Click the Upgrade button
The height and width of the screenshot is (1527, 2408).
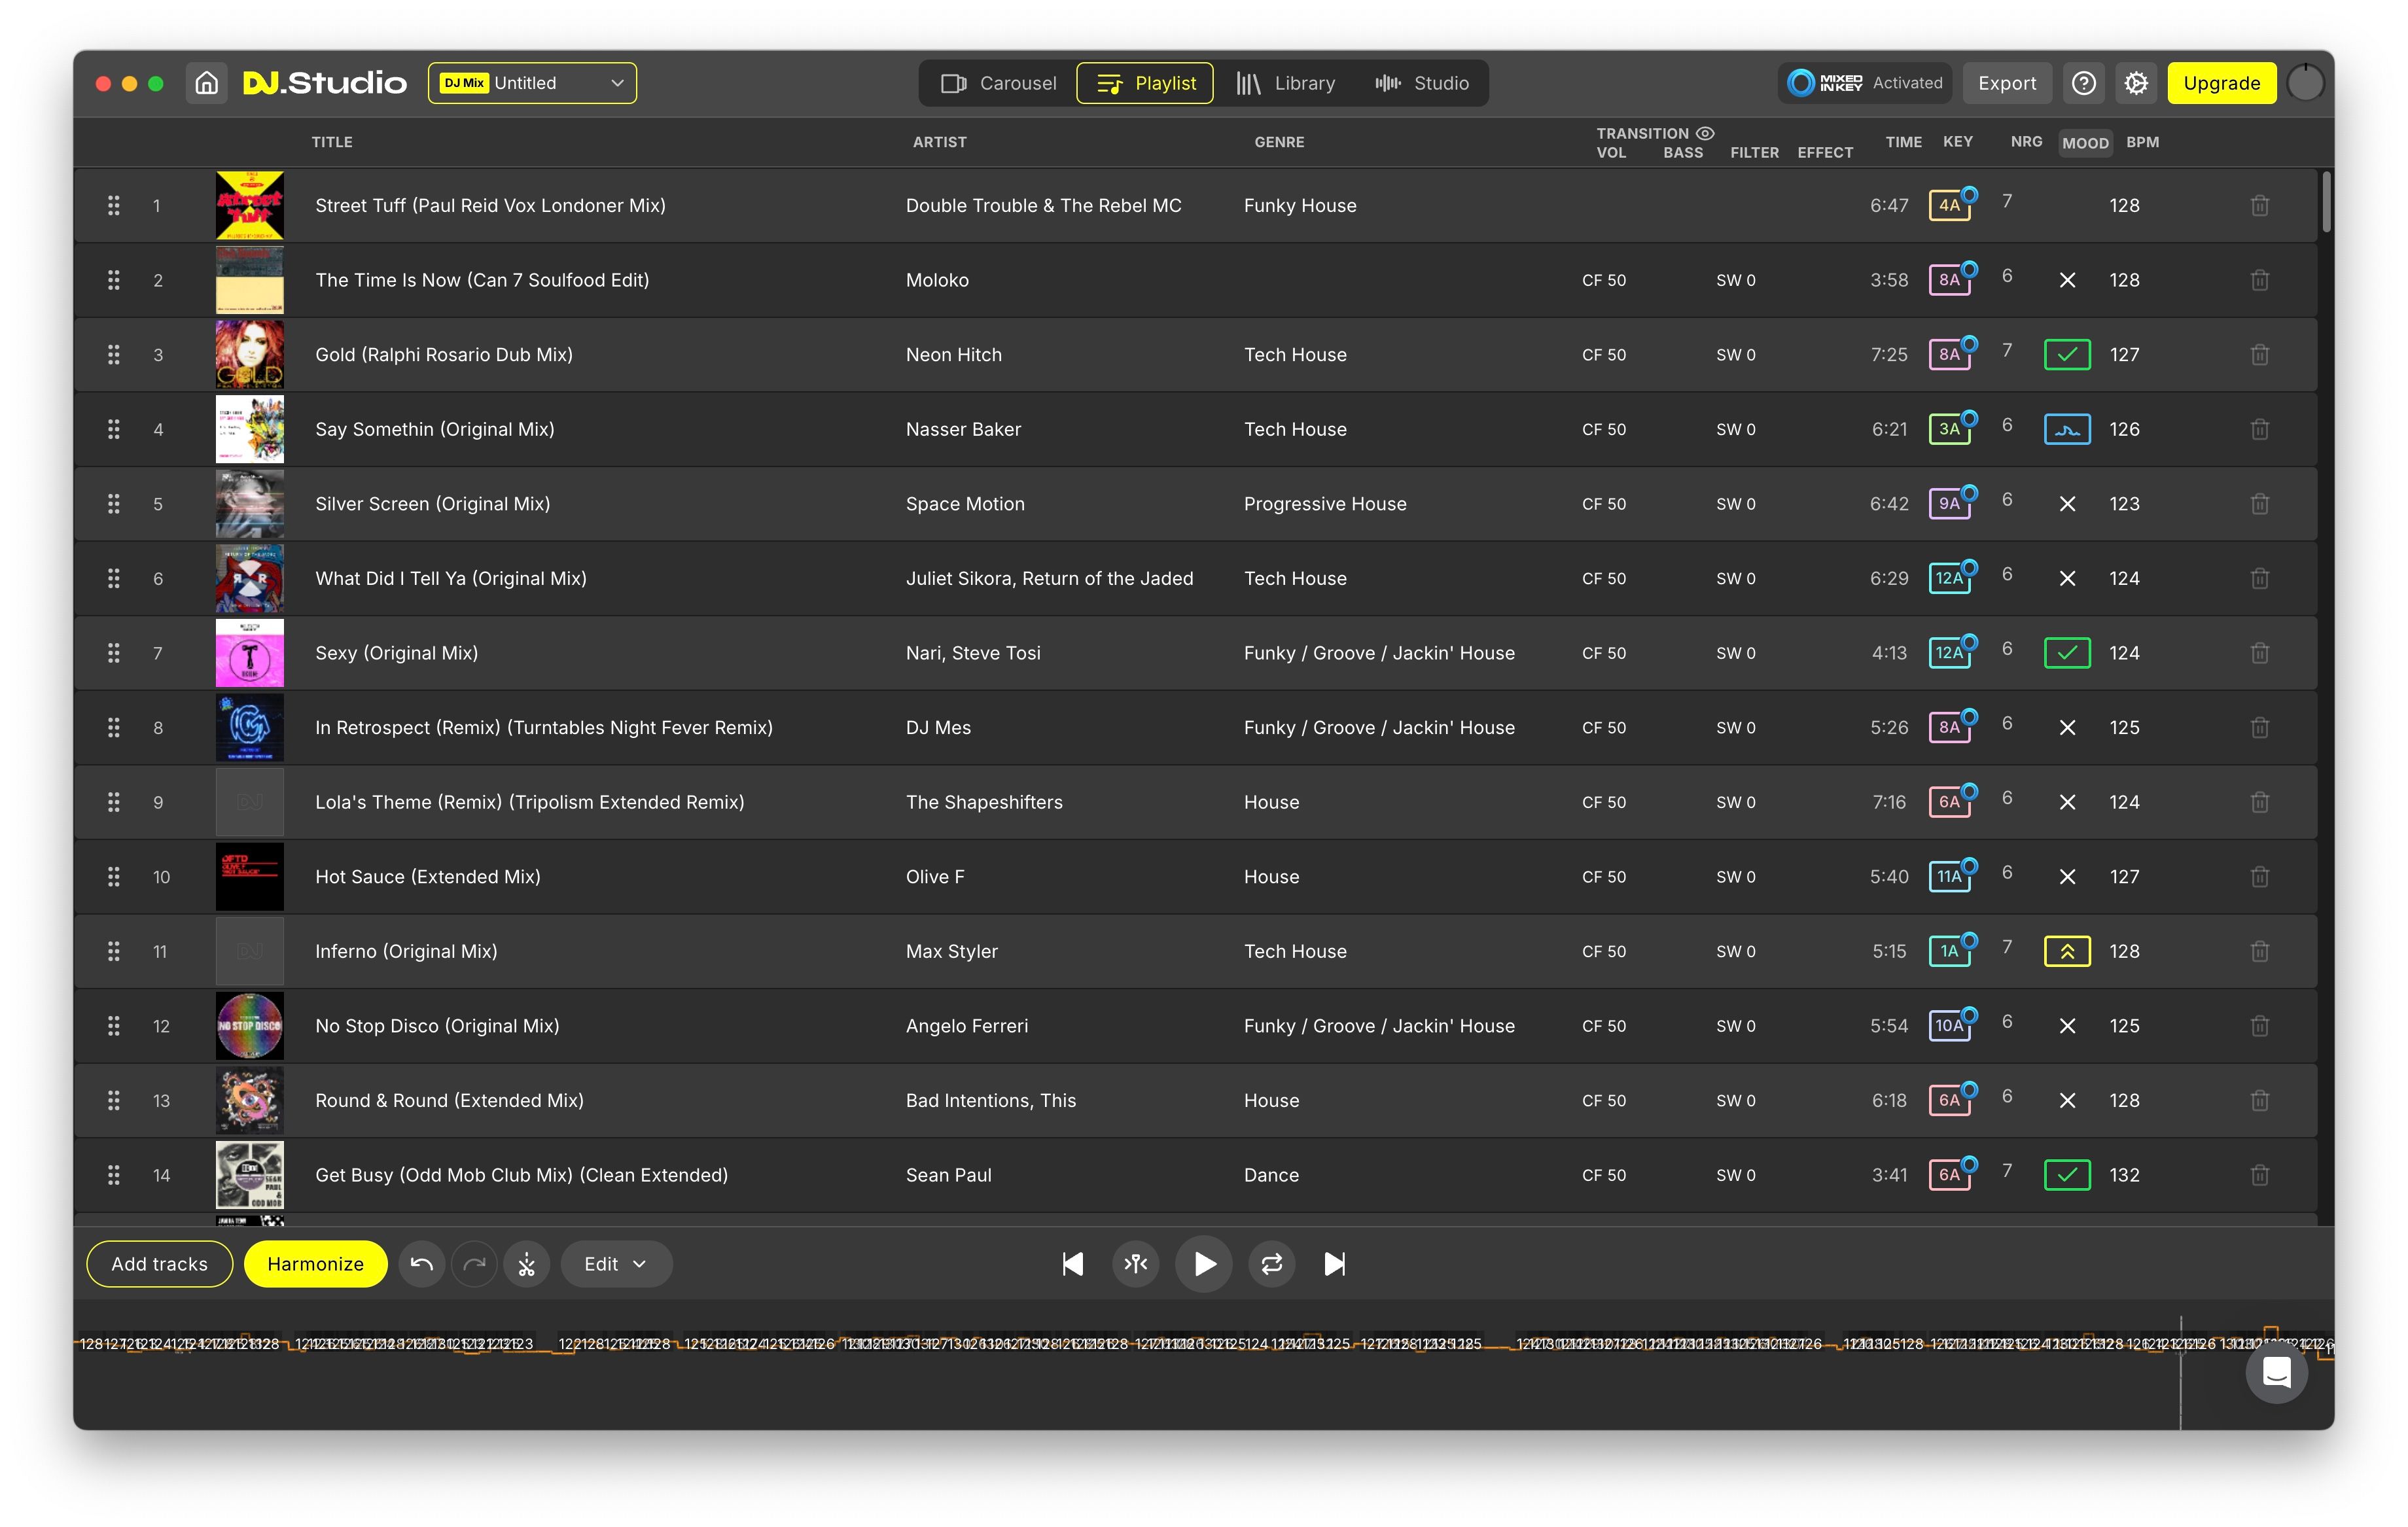tap(2222, 83)
